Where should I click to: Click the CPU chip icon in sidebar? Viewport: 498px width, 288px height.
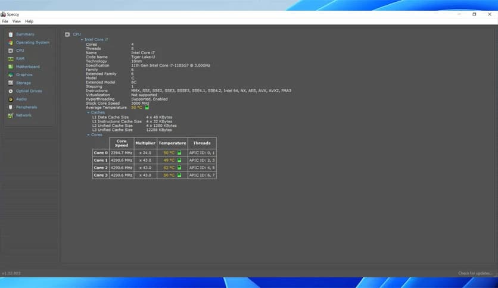tap(11, 51)
